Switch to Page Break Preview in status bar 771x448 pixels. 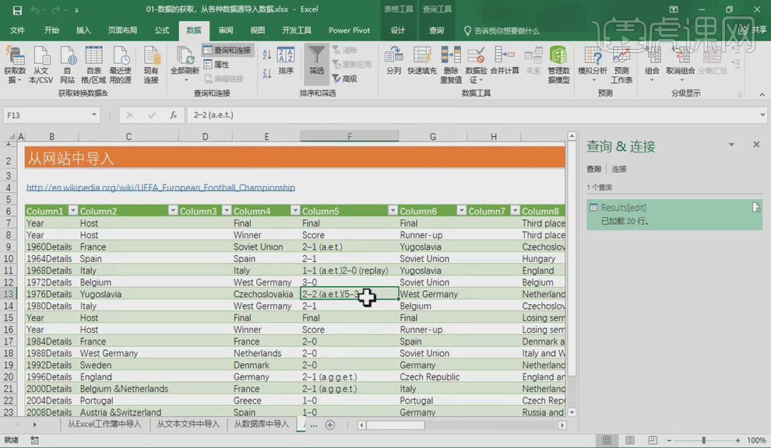tap(653, 440)
